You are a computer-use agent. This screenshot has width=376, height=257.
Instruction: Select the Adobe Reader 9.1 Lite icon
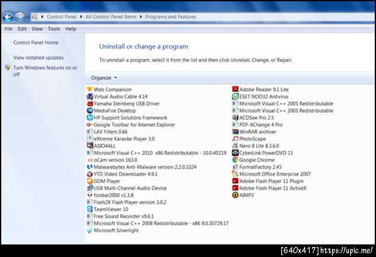[235, 89]
